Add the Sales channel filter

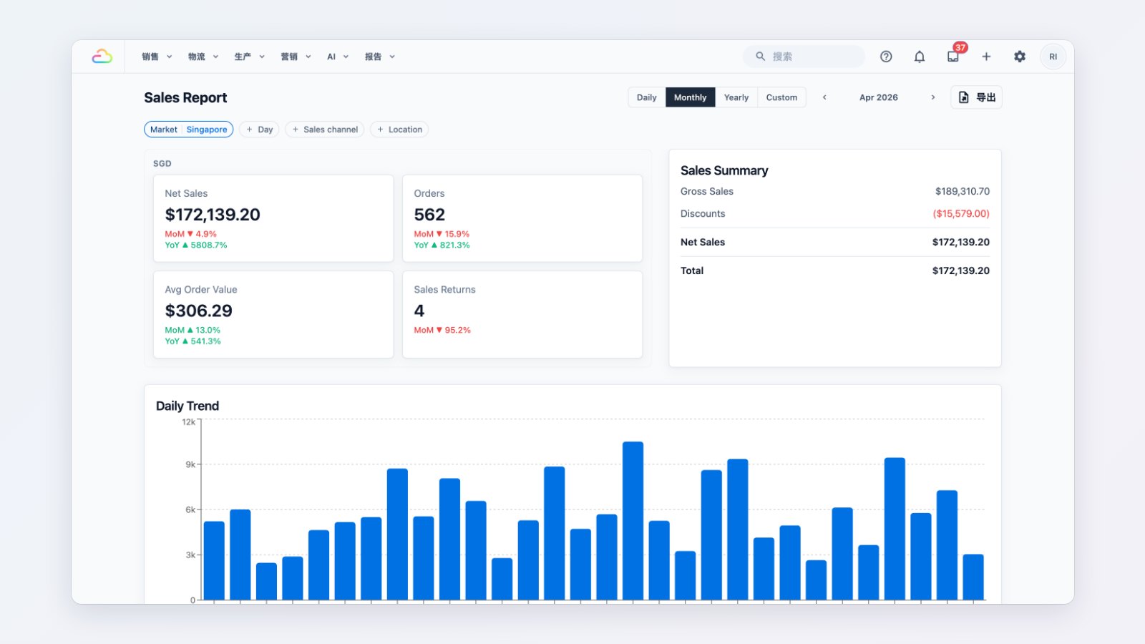[325, 130]
